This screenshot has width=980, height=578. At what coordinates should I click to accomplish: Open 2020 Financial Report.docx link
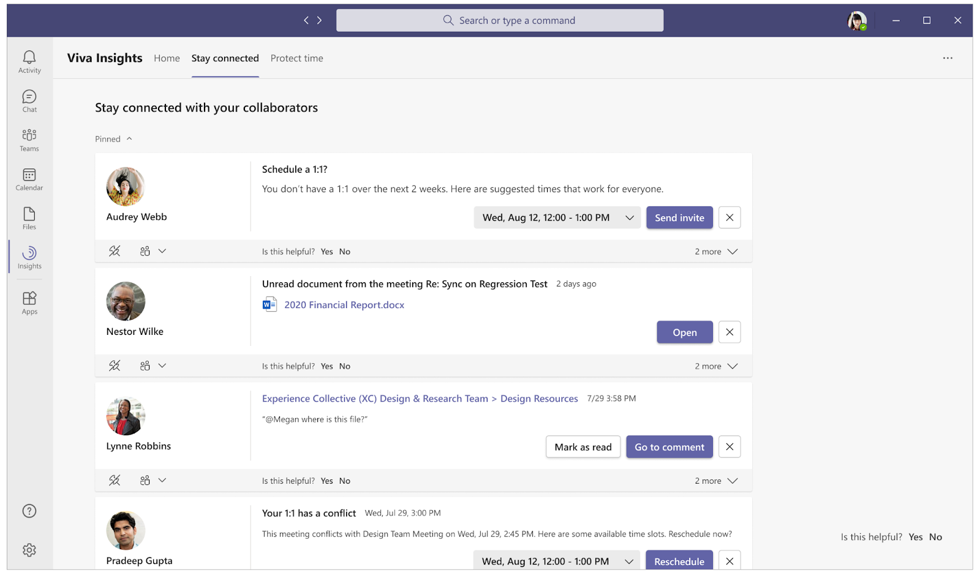(x=344, y=305)
